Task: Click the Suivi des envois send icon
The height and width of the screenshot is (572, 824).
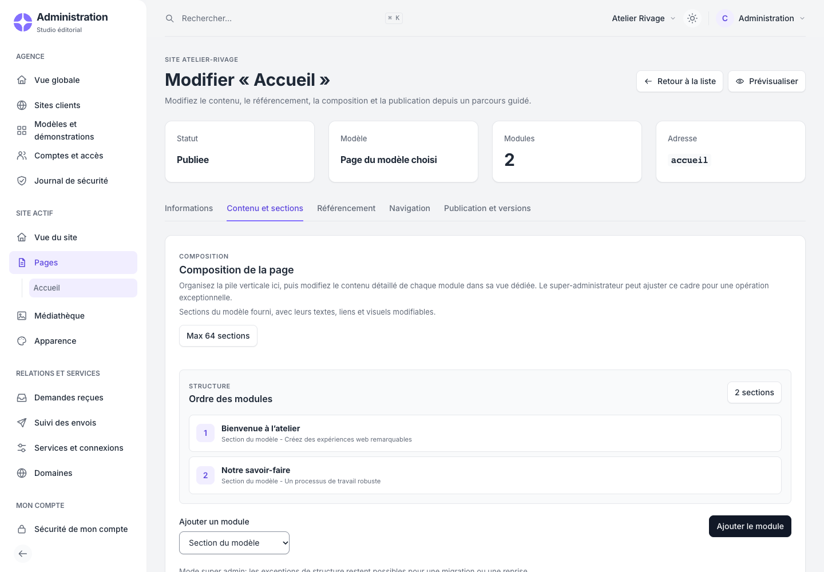Action: tap(22, 423)
